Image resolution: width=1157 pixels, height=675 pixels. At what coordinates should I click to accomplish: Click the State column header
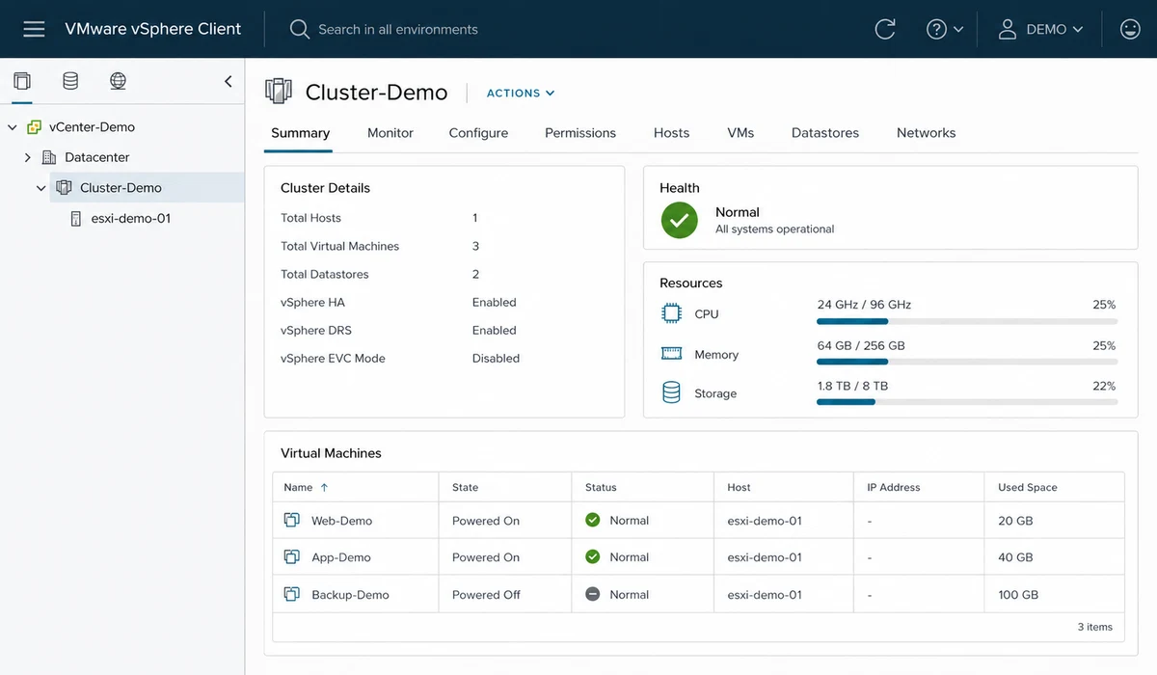pyautogui.click(x=505, y=488)
